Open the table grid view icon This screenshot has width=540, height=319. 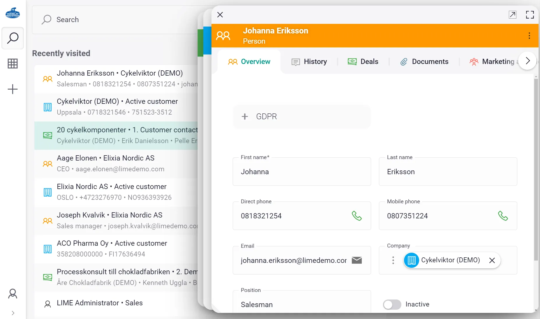point(13,63)
